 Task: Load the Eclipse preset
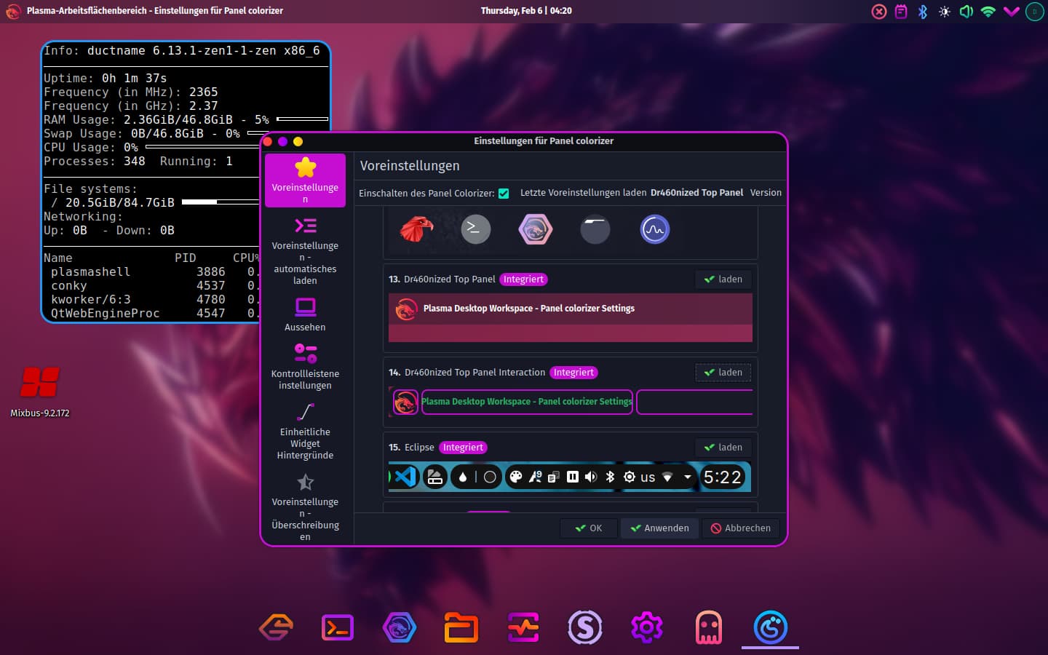(x=723, y=448)
